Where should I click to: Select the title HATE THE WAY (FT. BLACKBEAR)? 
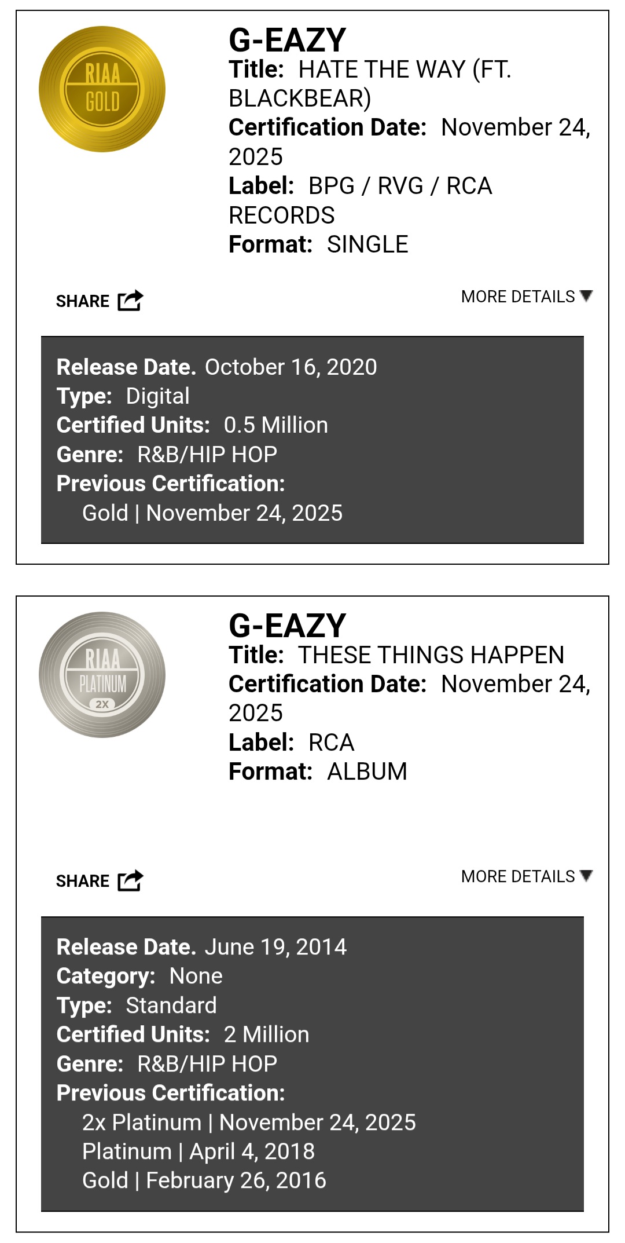pos(370,83)
